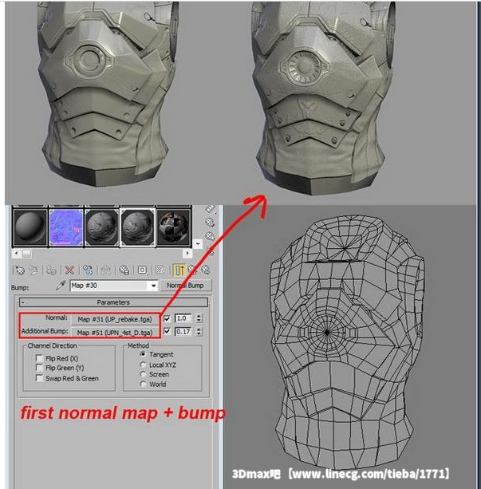Select the Local XYZ method
Image resolution: width=481 pixels, height=489 pixels.
click(143, 365)
